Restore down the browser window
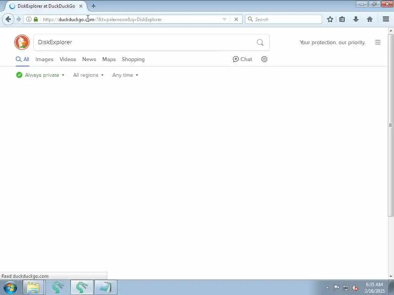Image resolution: width=394 pixels, height=295 pixels. (374, 4)
